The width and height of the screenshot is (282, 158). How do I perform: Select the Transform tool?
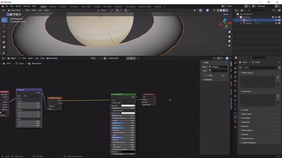[4, 47]
